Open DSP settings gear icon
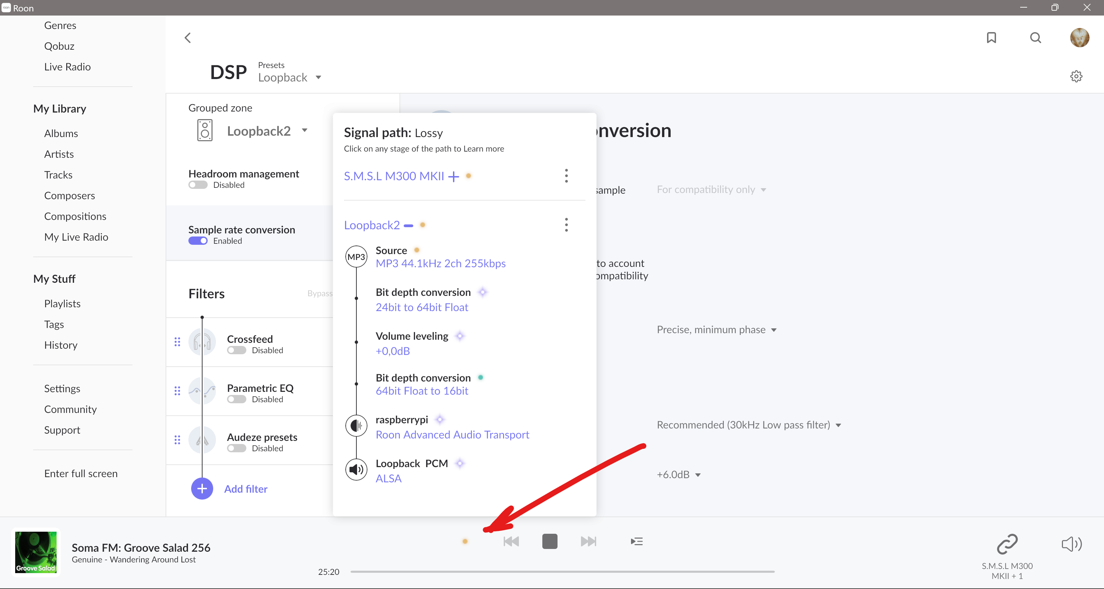Screen dimensions: 1104x589 (1076, 76)
